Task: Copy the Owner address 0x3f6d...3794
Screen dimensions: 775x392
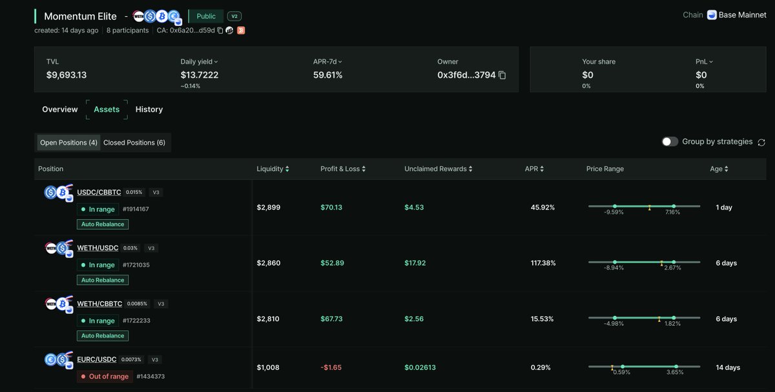Action: (502, 75)
